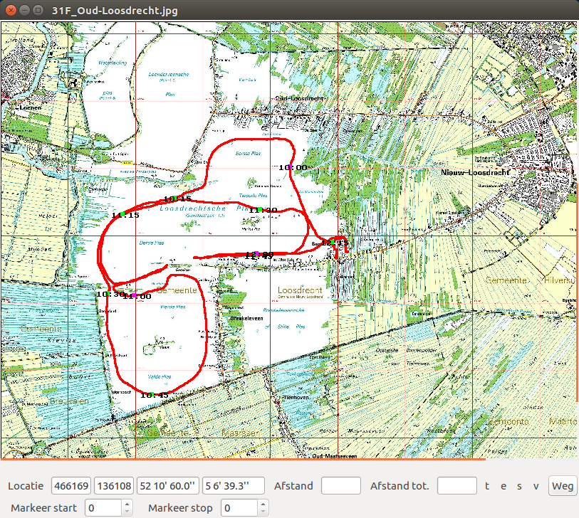Decrease the Markeer start value

[x=127, y=512]
